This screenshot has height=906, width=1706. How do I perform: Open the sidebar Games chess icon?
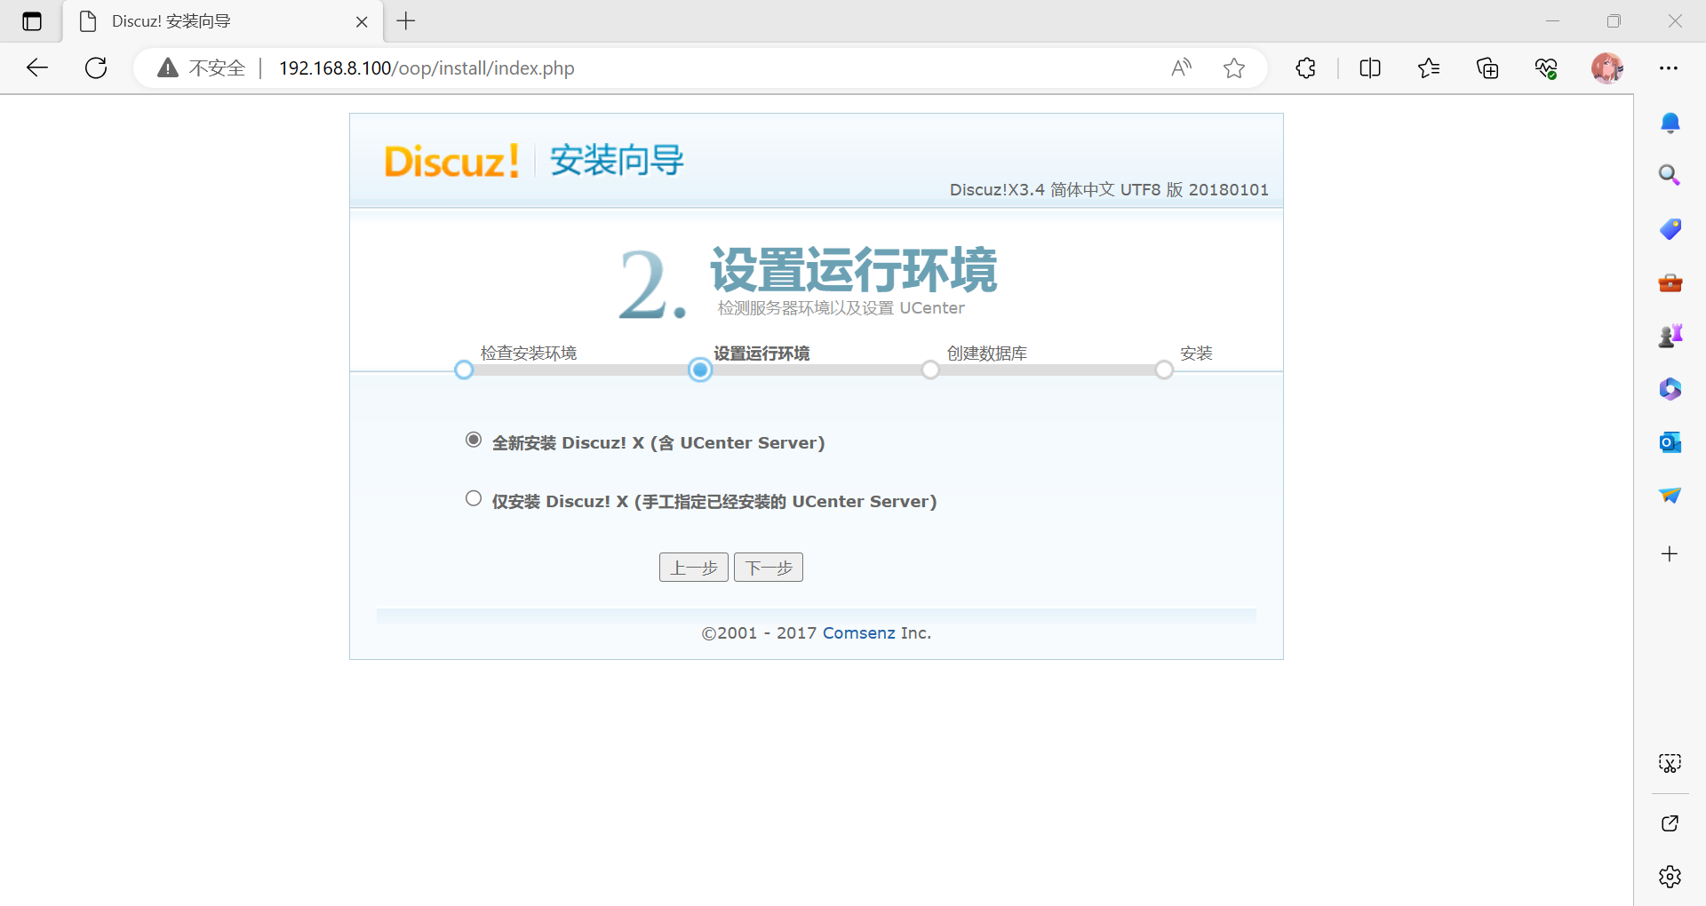pyautogui.click(x=1670, y=336)
